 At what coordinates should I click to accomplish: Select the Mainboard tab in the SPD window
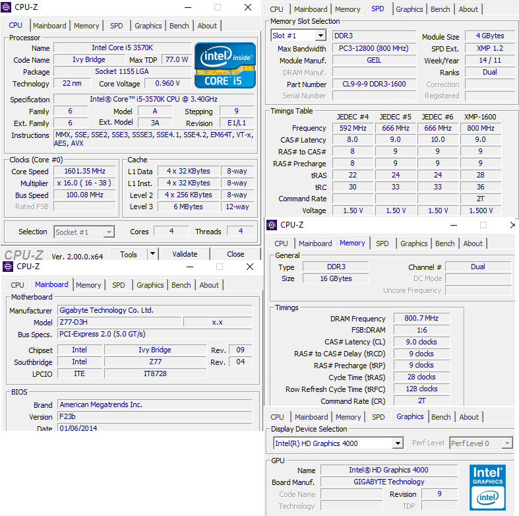pos(311,9)
